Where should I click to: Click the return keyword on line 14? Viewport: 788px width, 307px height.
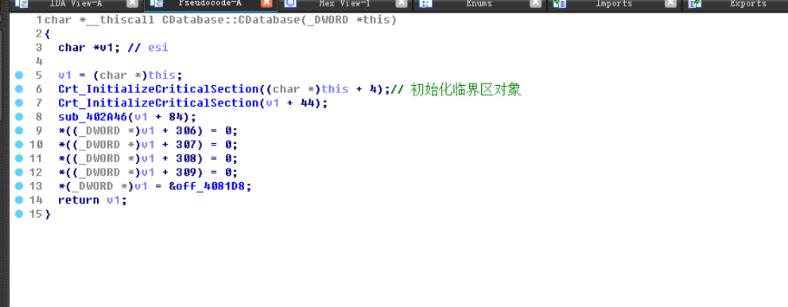[x=79, y=200]
